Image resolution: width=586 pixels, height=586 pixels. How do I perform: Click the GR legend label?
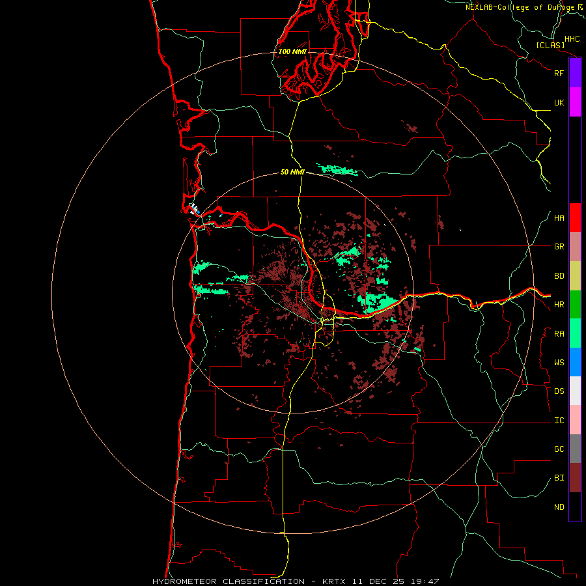pyautogui.click(x=559, y=247)
